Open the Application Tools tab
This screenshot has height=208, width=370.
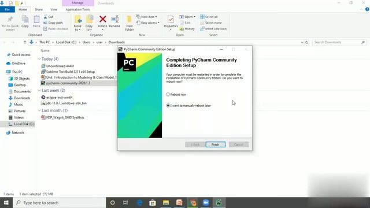click(x=77, y=9)
